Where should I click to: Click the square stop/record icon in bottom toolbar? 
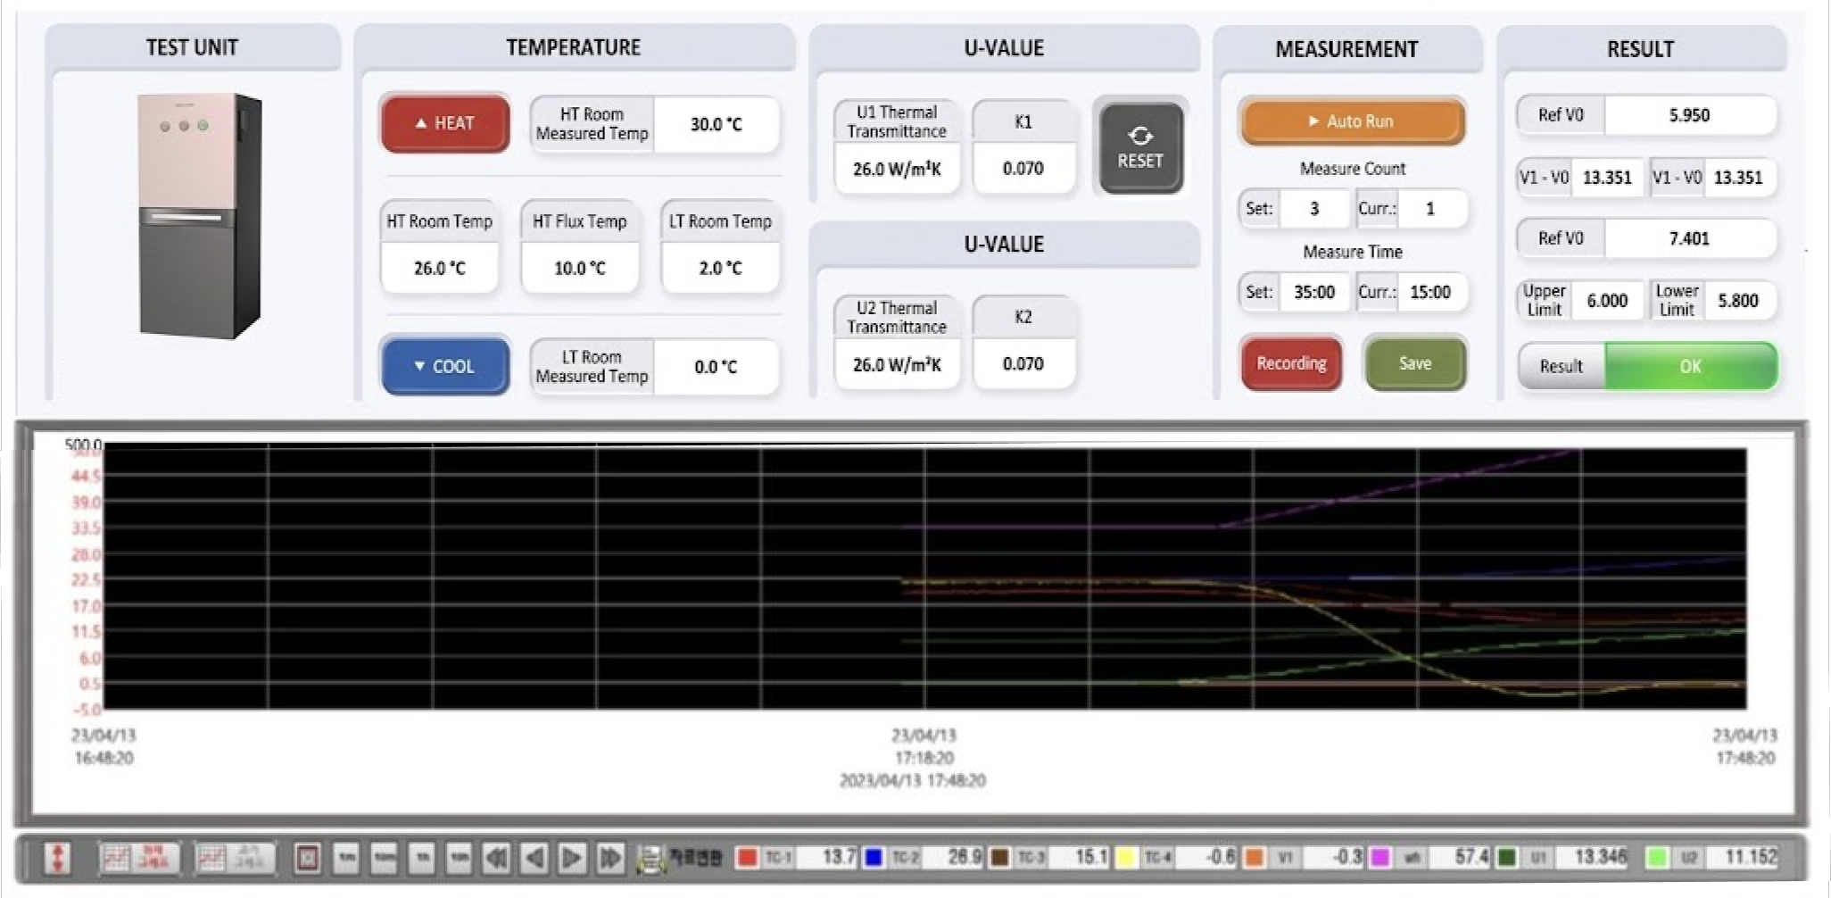tap(308, 858)
